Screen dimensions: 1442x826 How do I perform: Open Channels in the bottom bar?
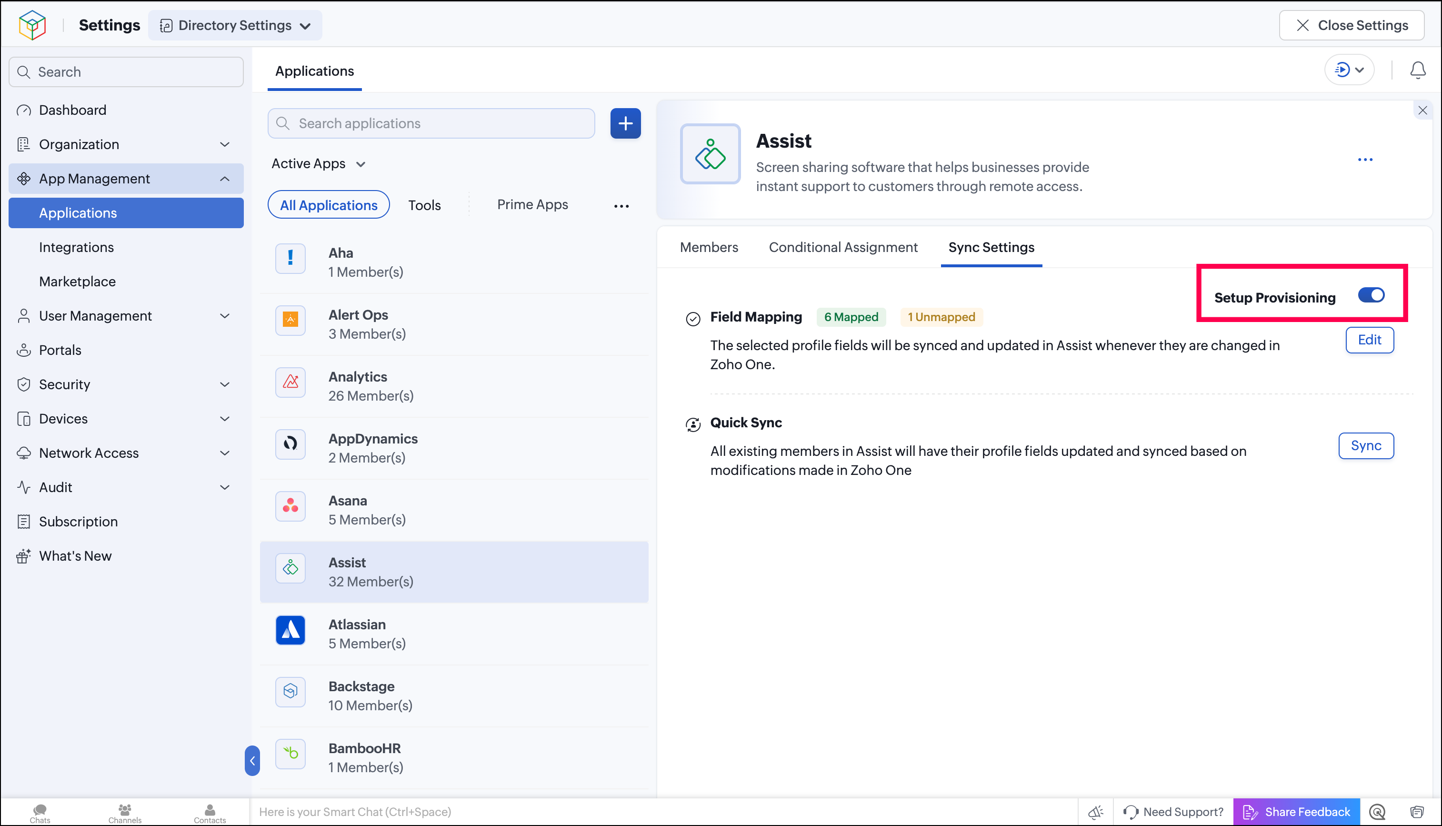click(125, 813)
